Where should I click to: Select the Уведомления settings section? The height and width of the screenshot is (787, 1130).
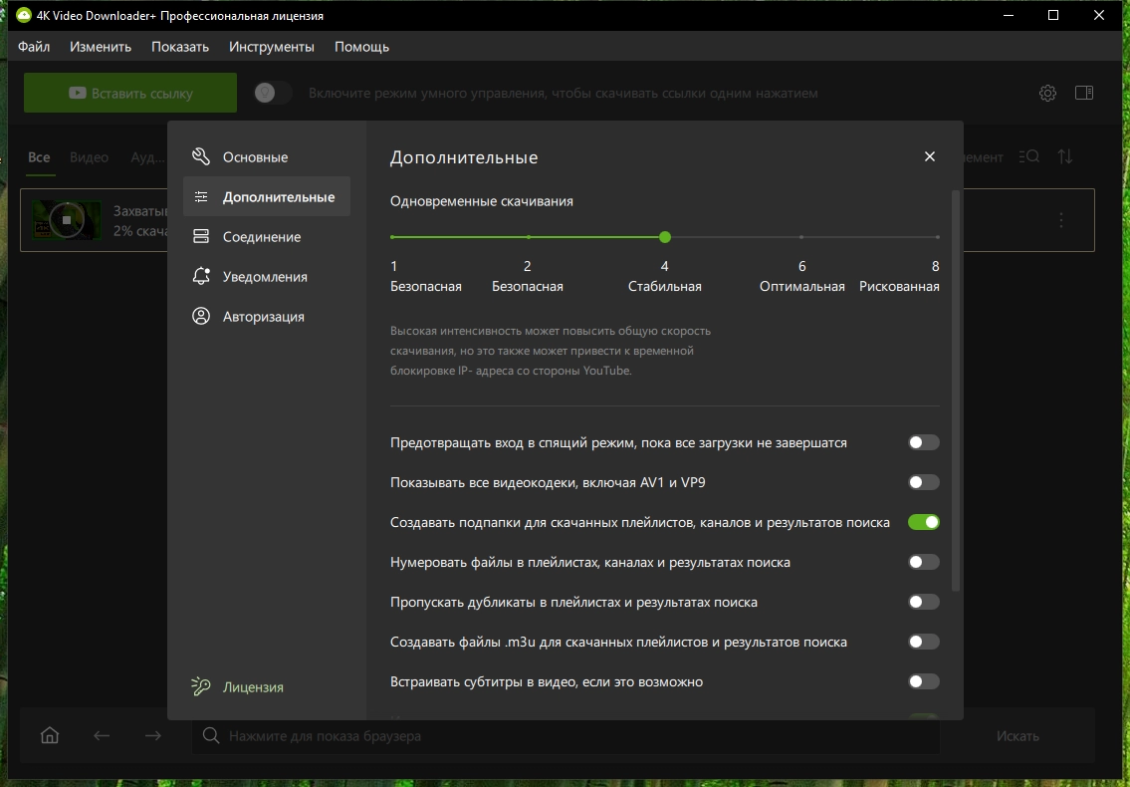point(264,277)
